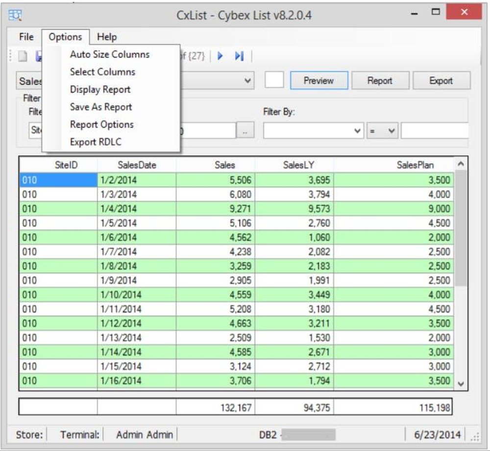Click the {27} record count in toolbar
Image resolution: width=490 pixels, height=451 pixels.
[196, 56]
